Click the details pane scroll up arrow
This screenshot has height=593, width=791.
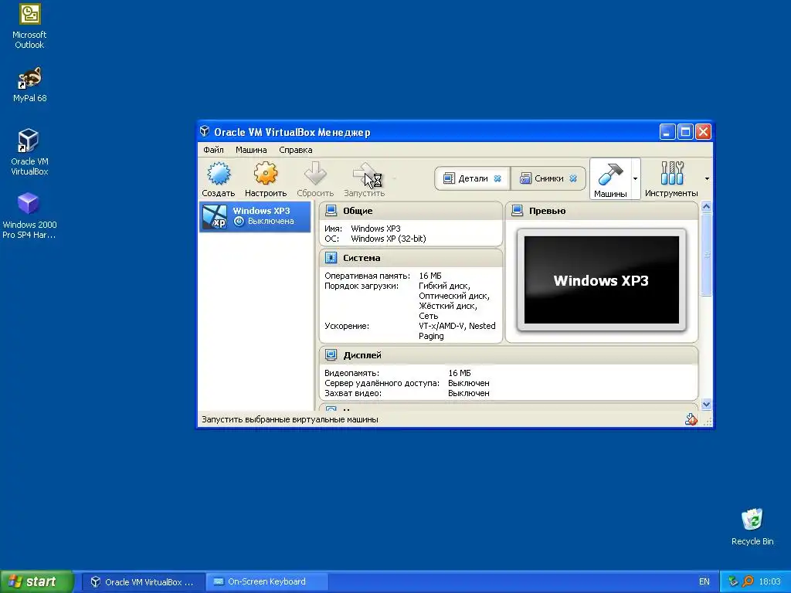[x=706, y=207]
